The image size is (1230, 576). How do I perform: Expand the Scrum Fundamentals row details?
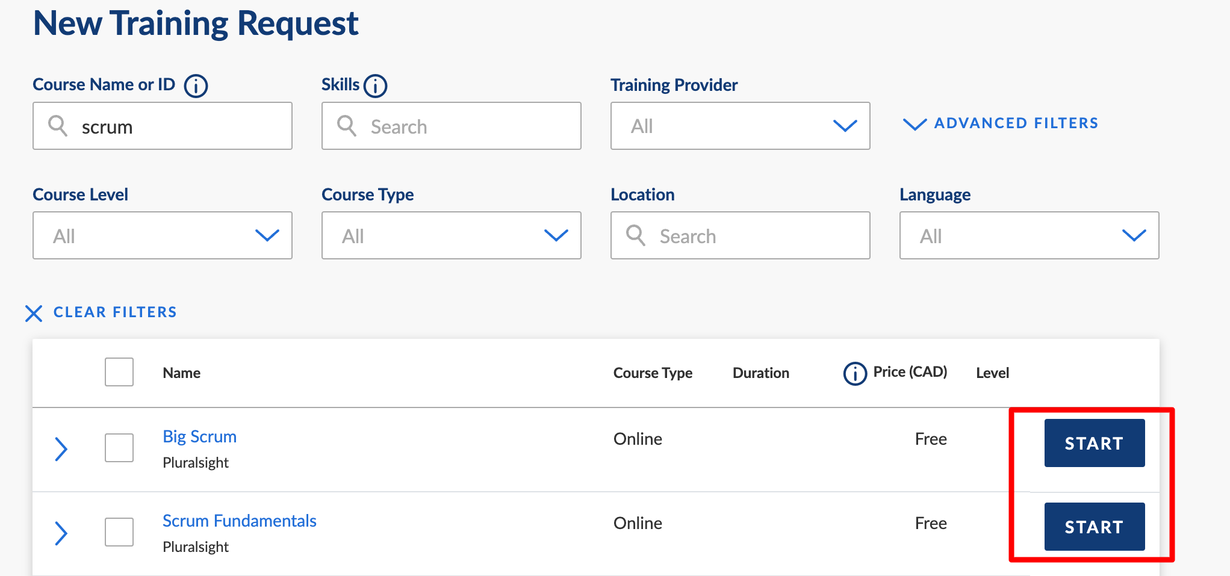coord(61,533)
